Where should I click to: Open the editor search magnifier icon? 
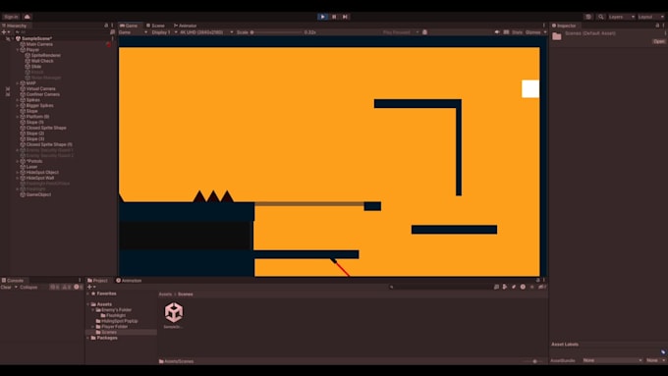click(600, 17)
